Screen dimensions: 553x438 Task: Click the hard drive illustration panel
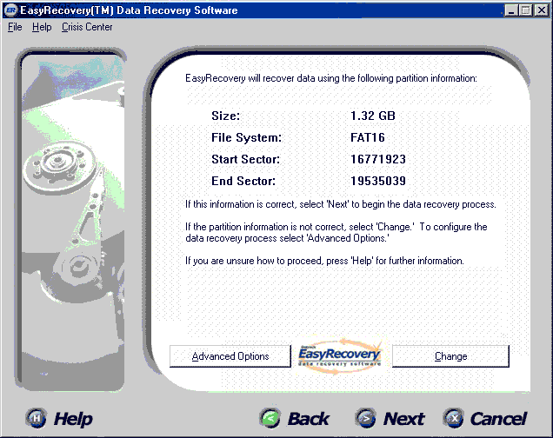coord(73,222)
